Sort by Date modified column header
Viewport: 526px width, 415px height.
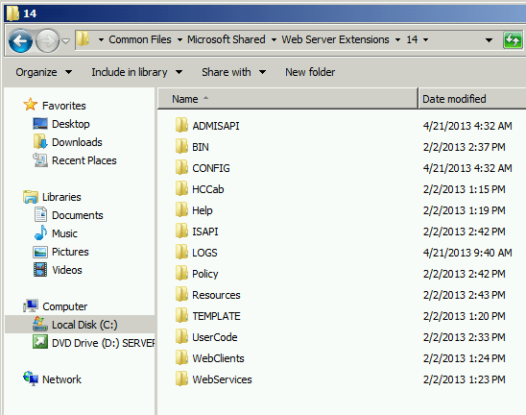pos(472,99)
